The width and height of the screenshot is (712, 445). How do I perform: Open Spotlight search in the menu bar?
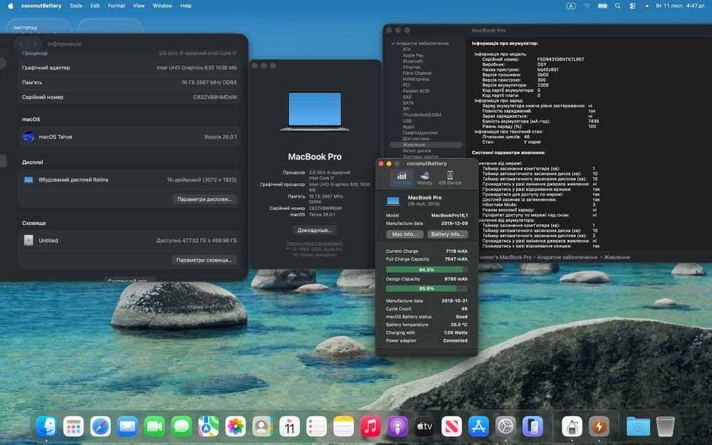coord(617,6)
